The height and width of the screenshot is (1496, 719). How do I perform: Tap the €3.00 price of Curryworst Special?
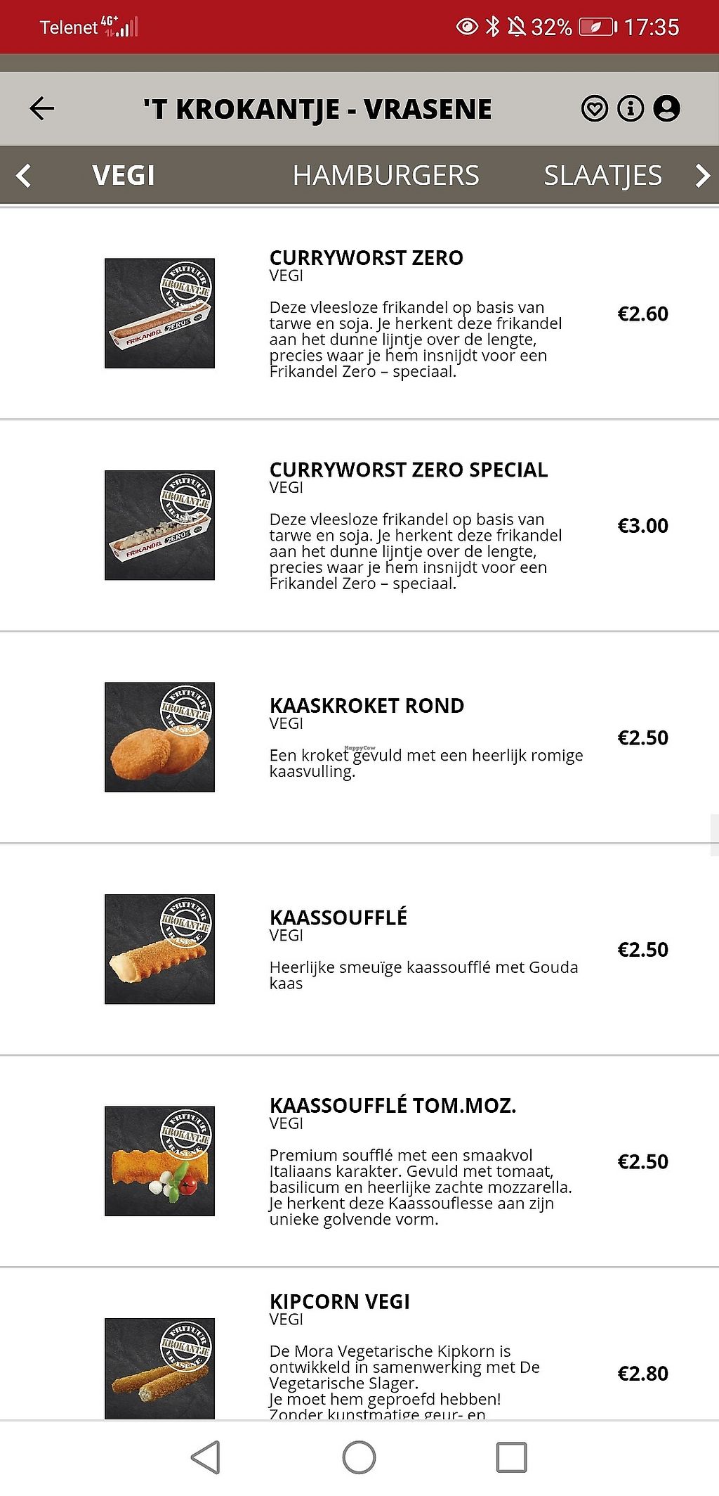642,526
